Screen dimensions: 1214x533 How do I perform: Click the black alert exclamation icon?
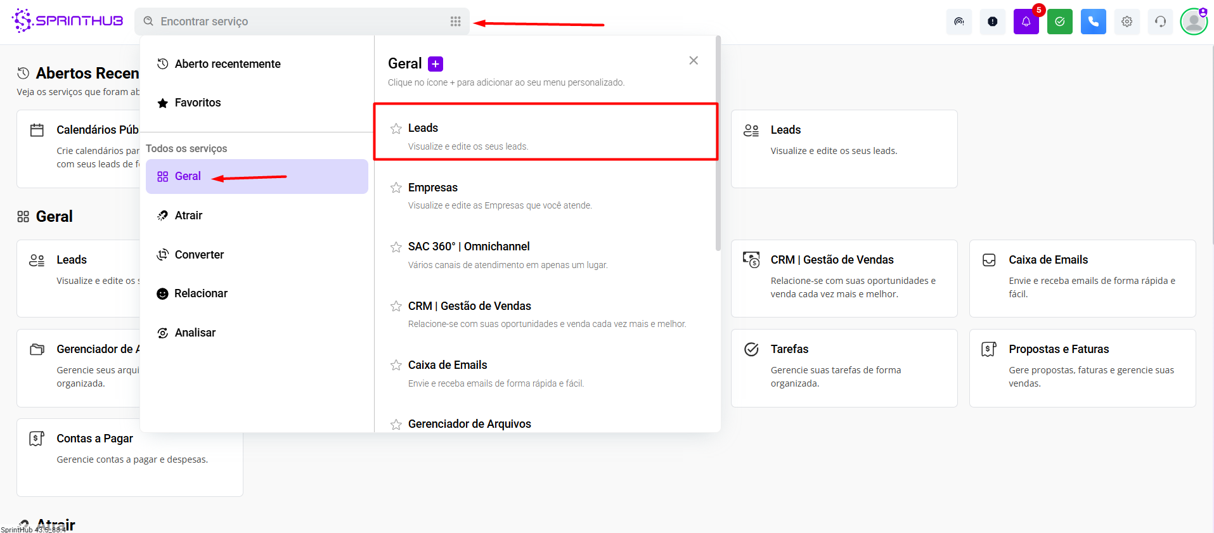click(992, 22)
